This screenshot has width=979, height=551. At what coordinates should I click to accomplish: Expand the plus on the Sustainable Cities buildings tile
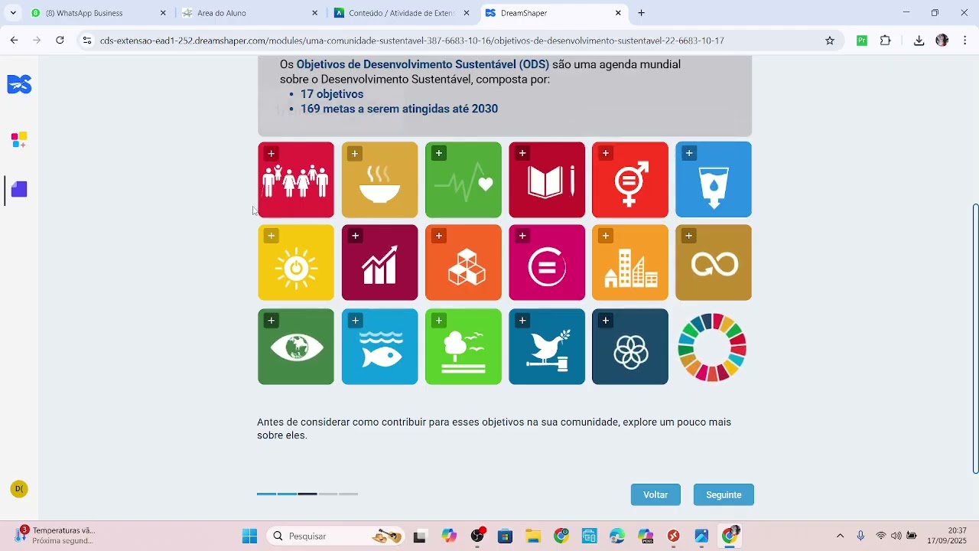[x=606, y=236]
